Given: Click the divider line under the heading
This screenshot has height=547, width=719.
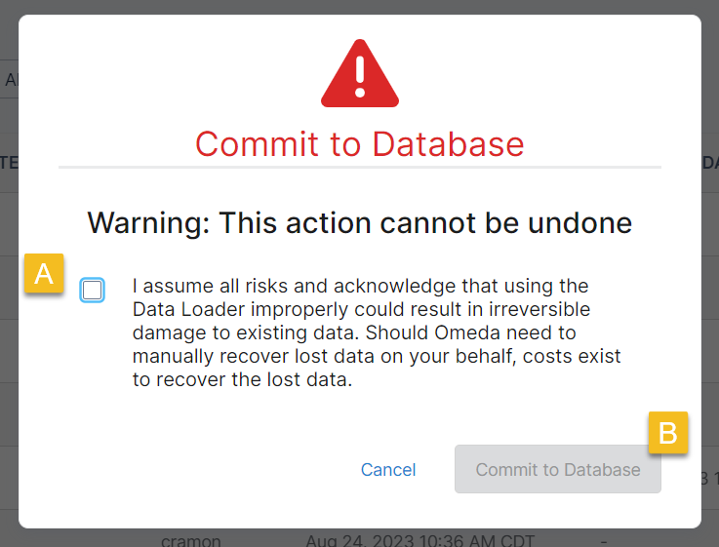Looking at the screenshot, I should click(360, 167).
